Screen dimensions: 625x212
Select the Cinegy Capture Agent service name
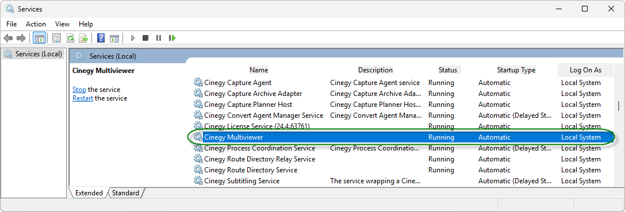[x=237, y=83]
